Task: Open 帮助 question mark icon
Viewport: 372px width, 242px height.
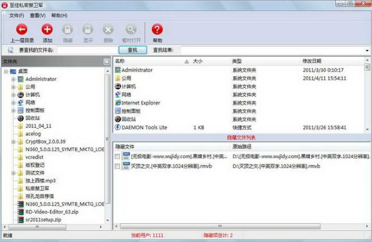Action: click(157, 29)
